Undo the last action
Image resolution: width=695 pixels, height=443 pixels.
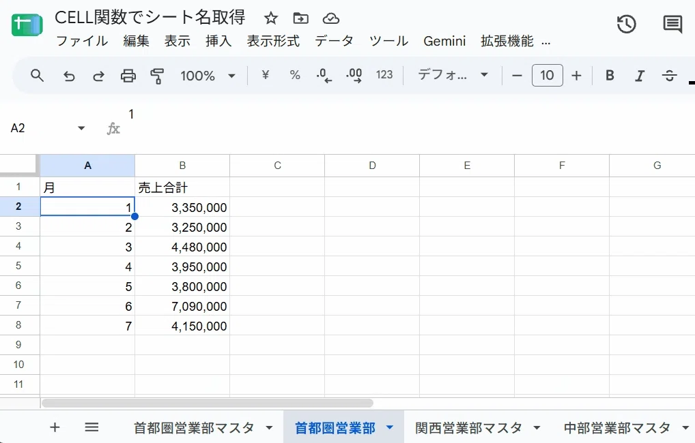[x=69, y=76]
